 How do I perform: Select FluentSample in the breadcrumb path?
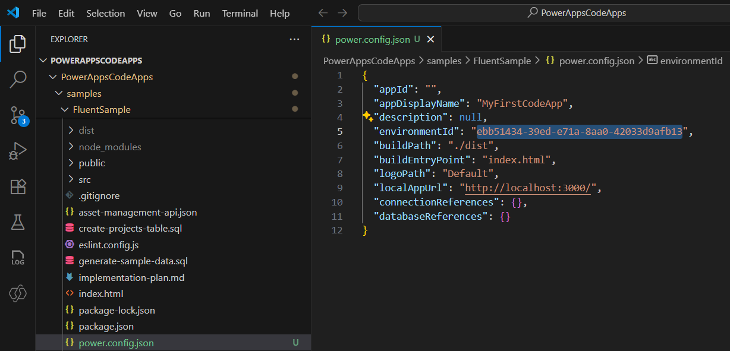502,61
